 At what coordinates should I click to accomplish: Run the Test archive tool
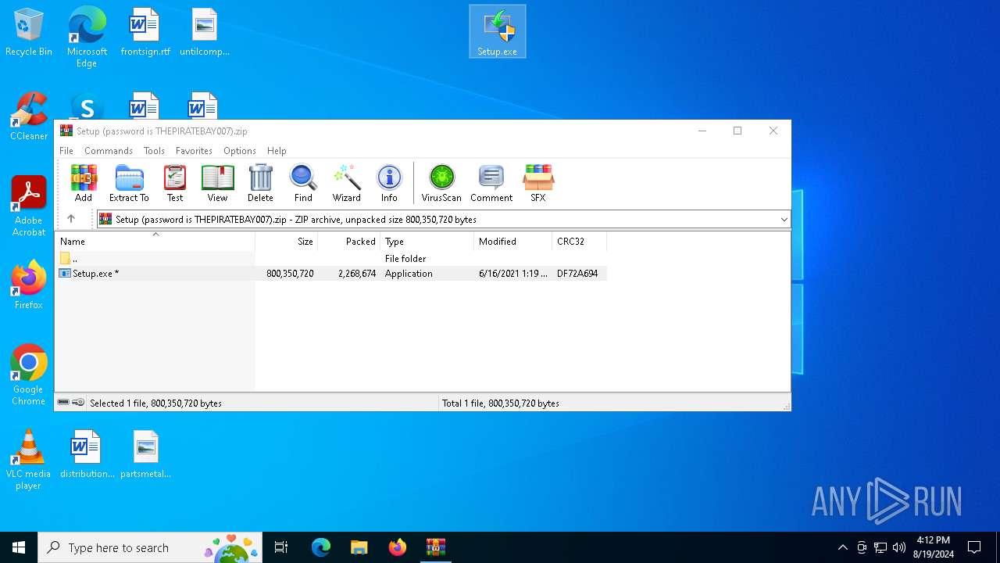175,184
